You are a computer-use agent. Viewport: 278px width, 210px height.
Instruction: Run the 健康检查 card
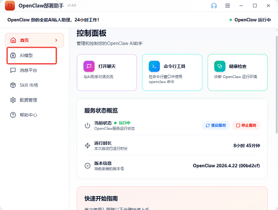238,72
